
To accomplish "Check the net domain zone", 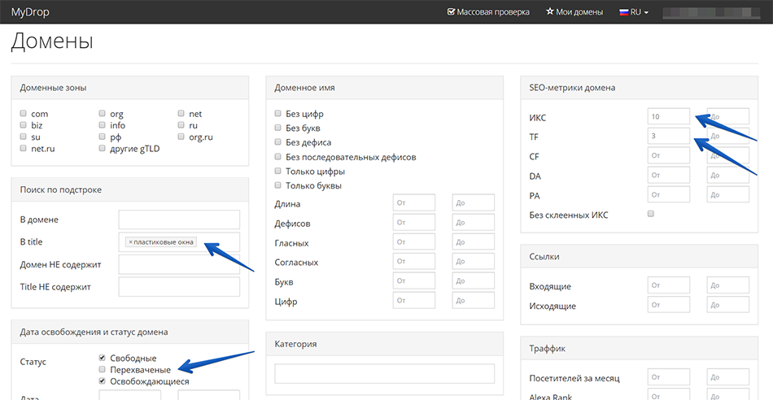I will point(181,113).
